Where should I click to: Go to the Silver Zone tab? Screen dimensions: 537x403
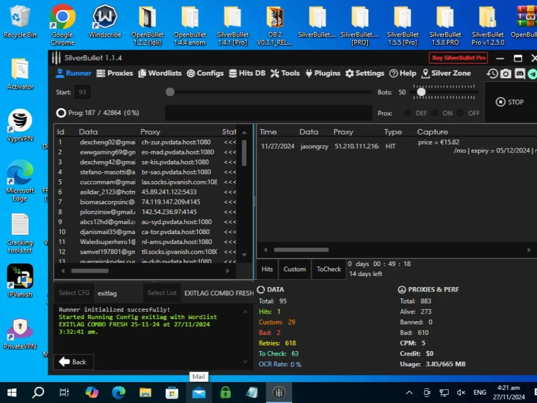point(446,73)
